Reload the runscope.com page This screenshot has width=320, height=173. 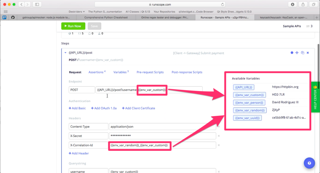pos(222,4)
